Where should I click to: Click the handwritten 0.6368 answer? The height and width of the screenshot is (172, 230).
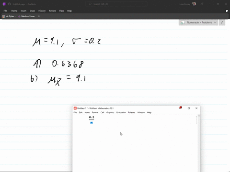tap(68, 64)
